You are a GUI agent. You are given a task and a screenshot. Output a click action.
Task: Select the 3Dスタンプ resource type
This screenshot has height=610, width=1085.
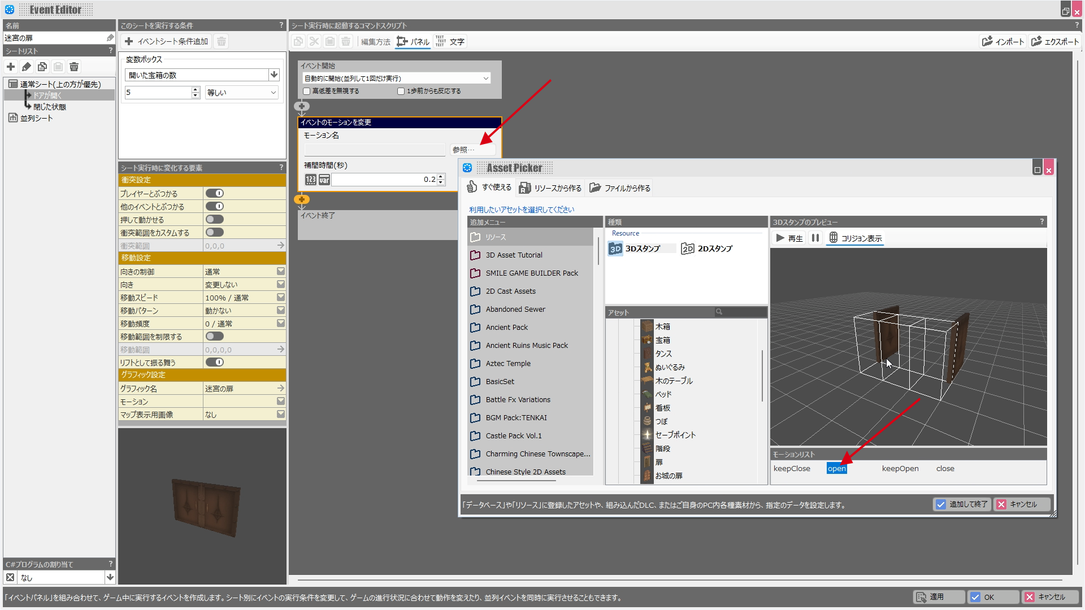point(642,249)
